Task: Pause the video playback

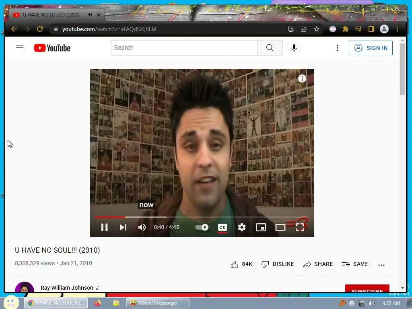Action: point(104,227)
